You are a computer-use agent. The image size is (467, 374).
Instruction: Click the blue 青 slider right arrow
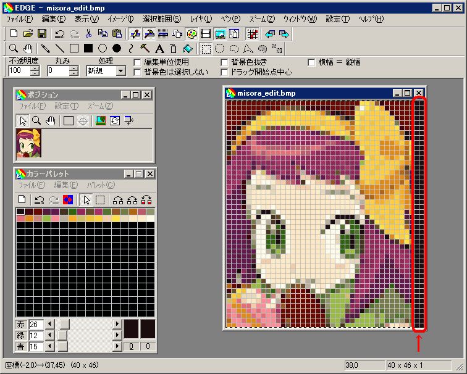(117, 346)
